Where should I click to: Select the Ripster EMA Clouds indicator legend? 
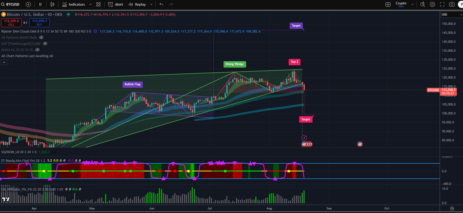coord(46,31)
